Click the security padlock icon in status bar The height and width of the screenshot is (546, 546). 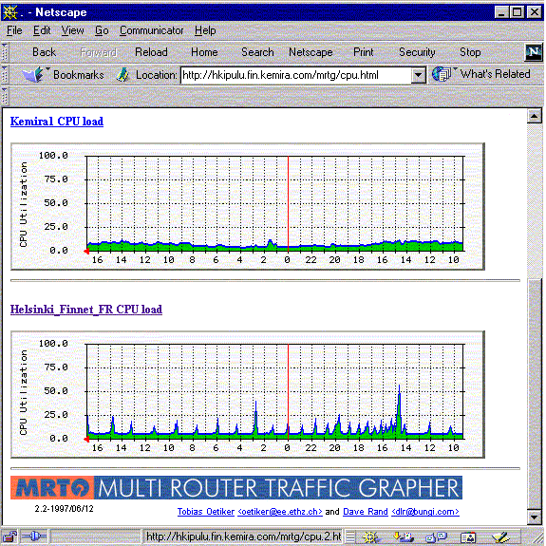(x=9, y=537)
